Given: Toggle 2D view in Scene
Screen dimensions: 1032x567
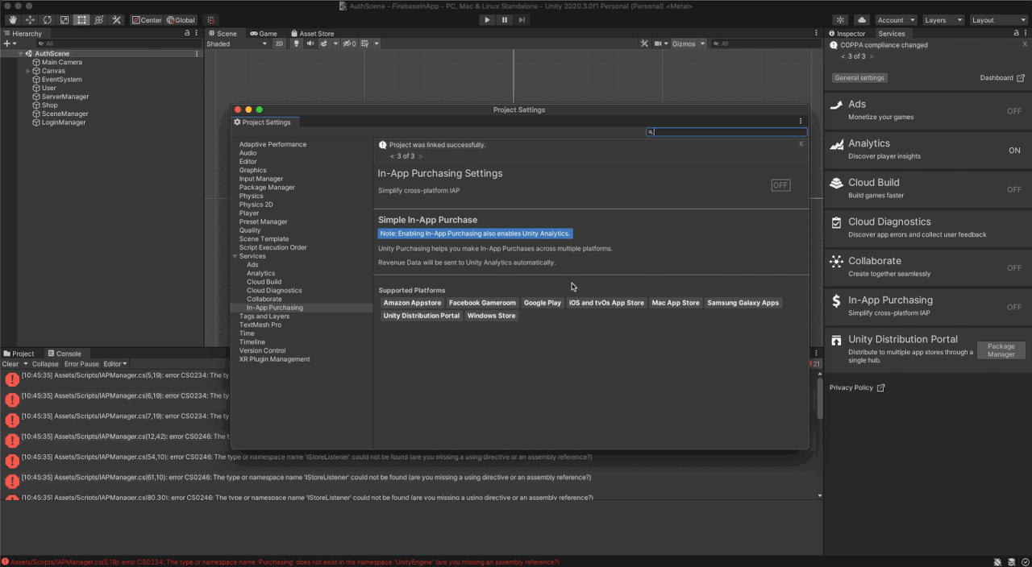Looking at the screenshot, I should [x=279, y=43].
